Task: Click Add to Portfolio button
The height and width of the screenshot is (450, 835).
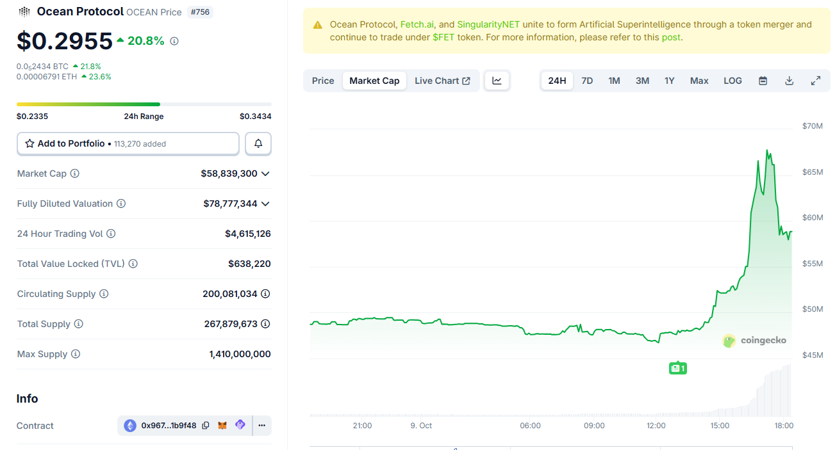Action: click(128, 144)
